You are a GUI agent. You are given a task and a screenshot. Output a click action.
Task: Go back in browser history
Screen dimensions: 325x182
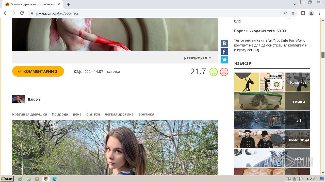pyautogui.click(x=6, y=13)
